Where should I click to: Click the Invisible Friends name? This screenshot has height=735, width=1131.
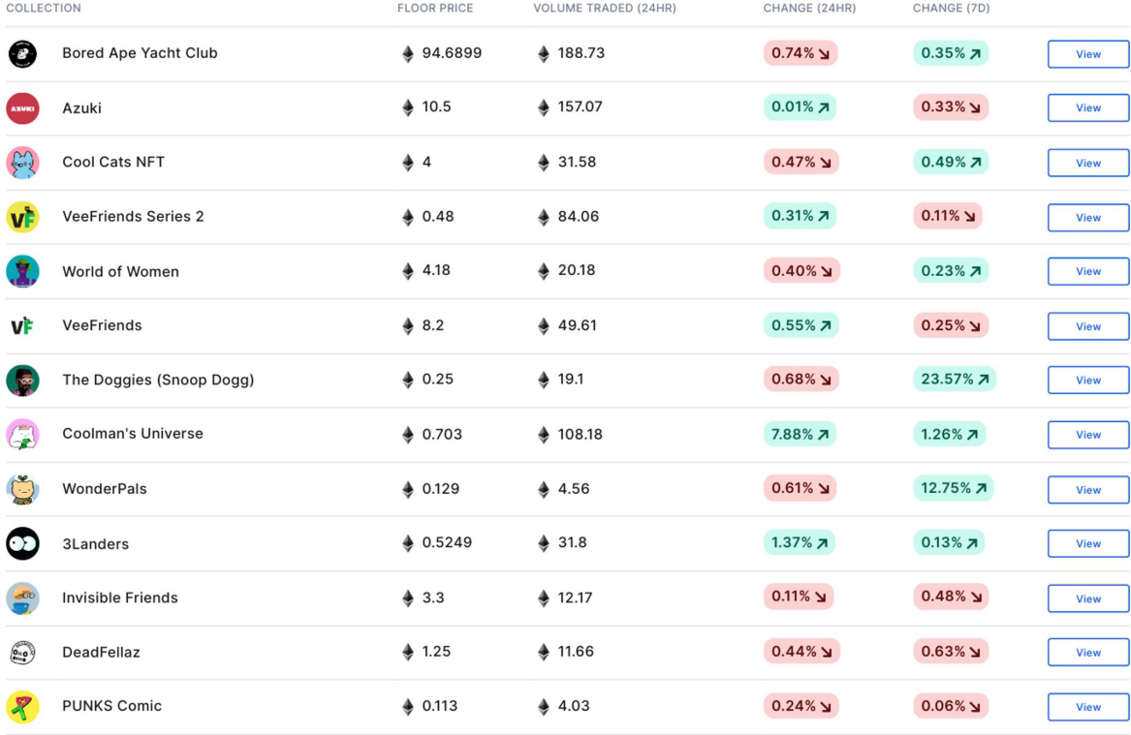pos(120,597)
